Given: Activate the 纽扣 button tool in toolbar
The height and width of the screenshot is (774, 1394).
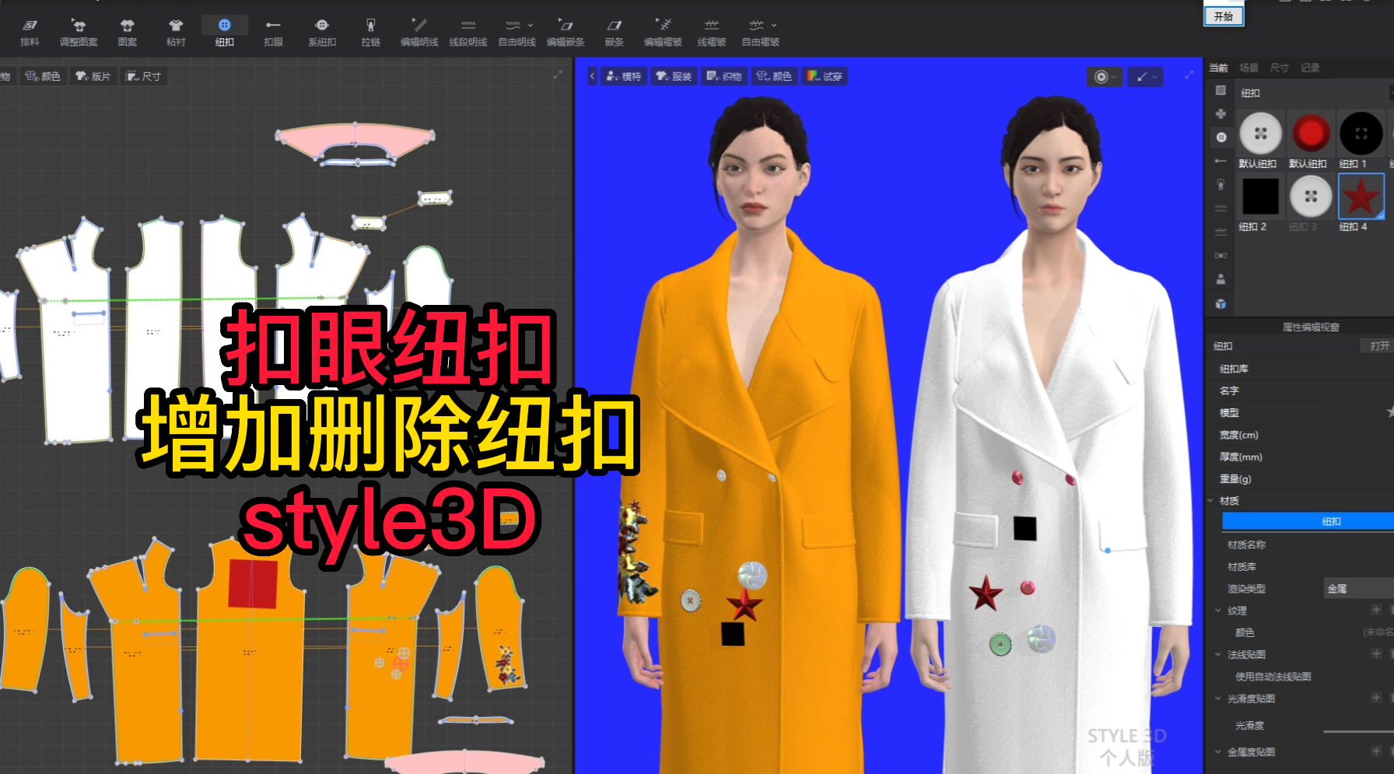Looking at the screenshot, I should tap(225, 33).
